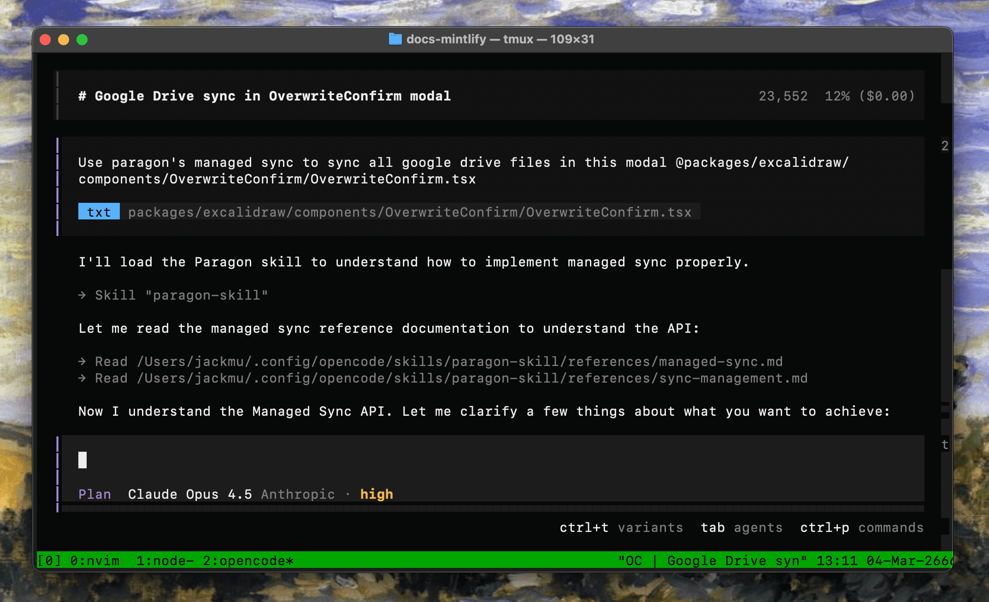Switch to tmux window 0:nvim
The height and width of the screenshot is (602, 989).
tap(94, 561)
